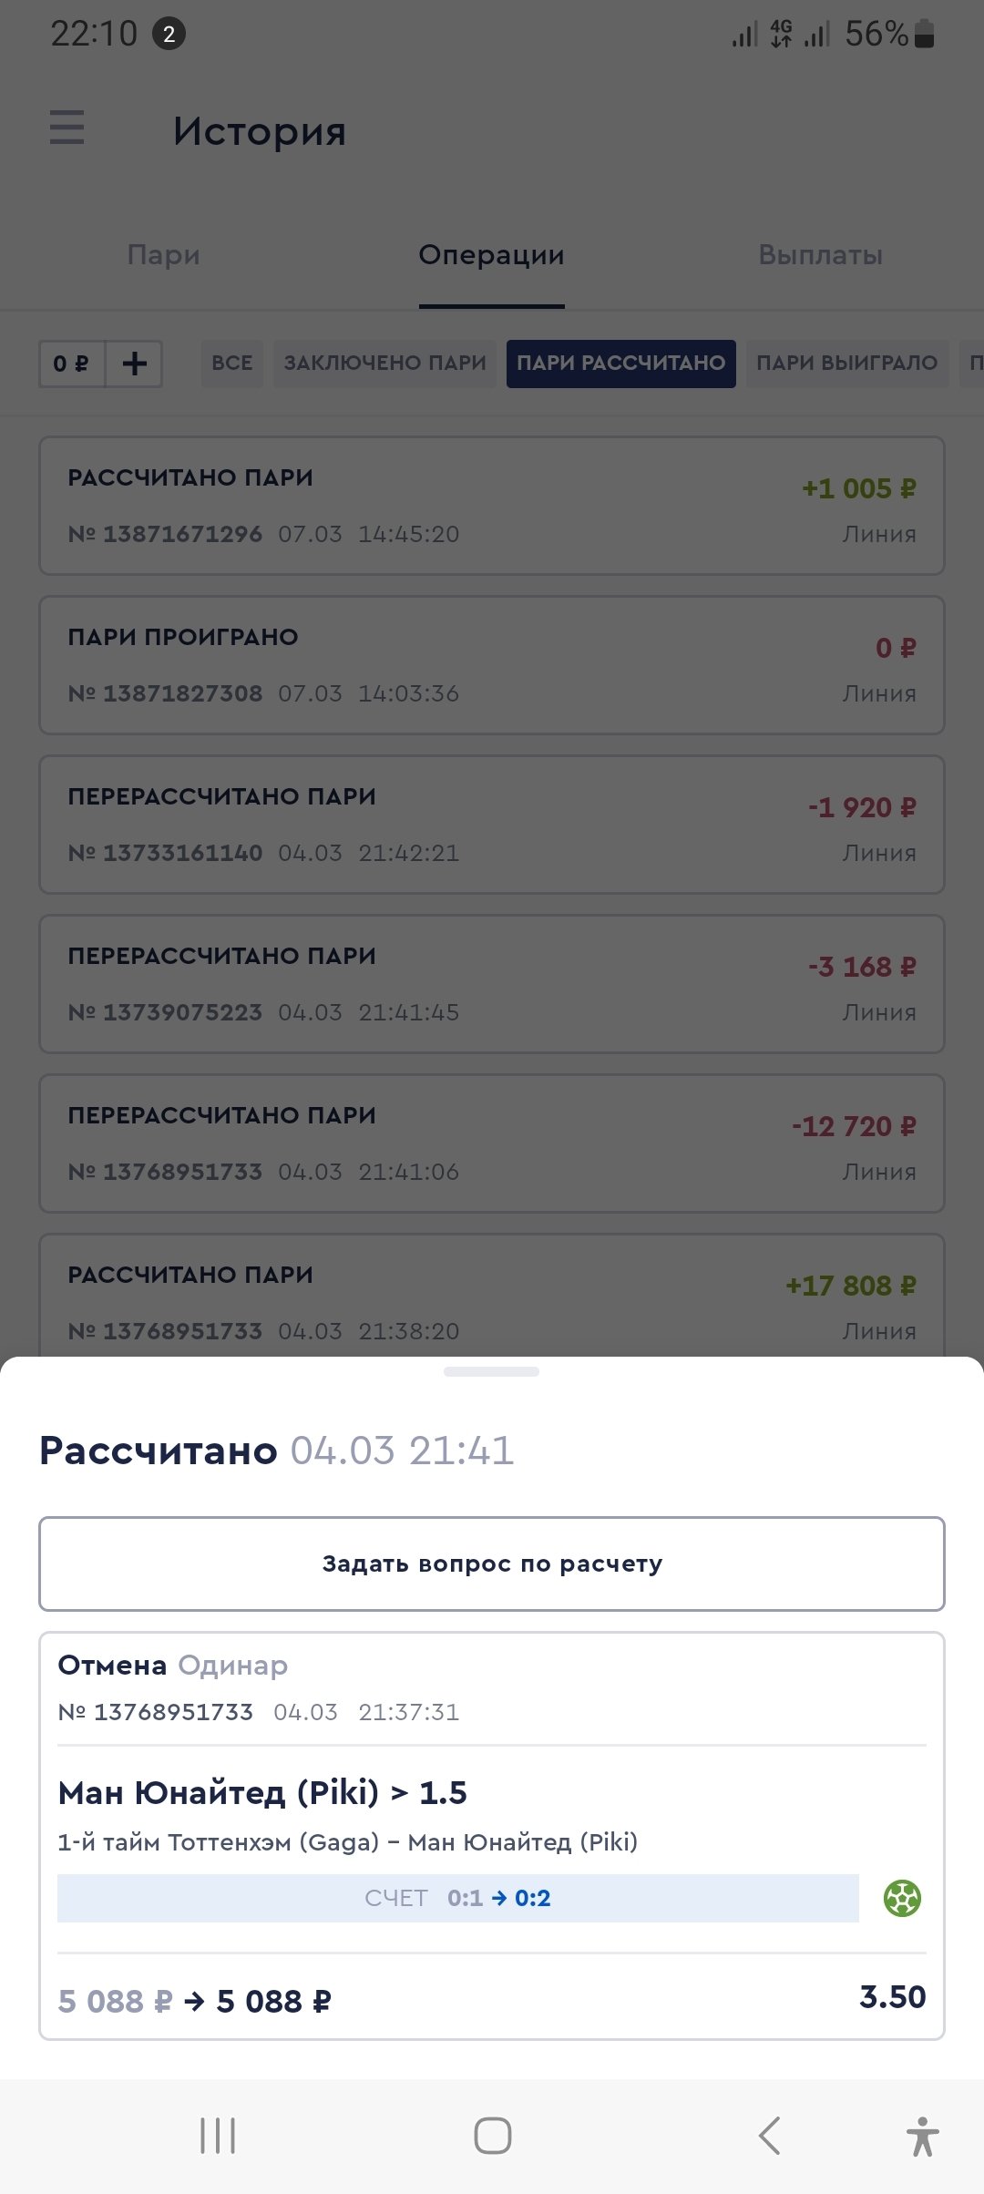984x2194 pixels.
Task: Tap the accessibility figure icon
Action: (x=922, y=2135)
